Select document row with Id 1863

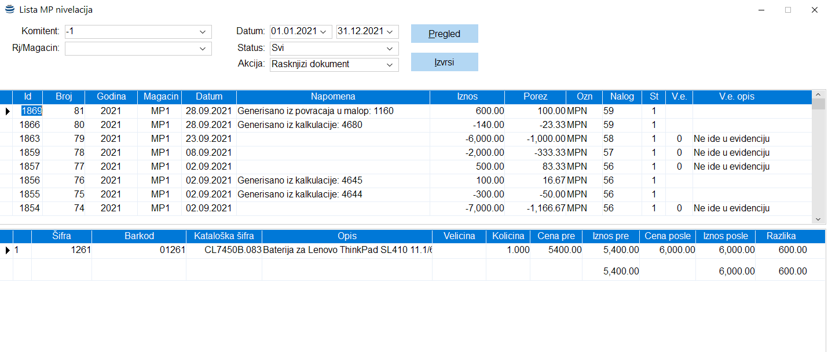(30, 138)
